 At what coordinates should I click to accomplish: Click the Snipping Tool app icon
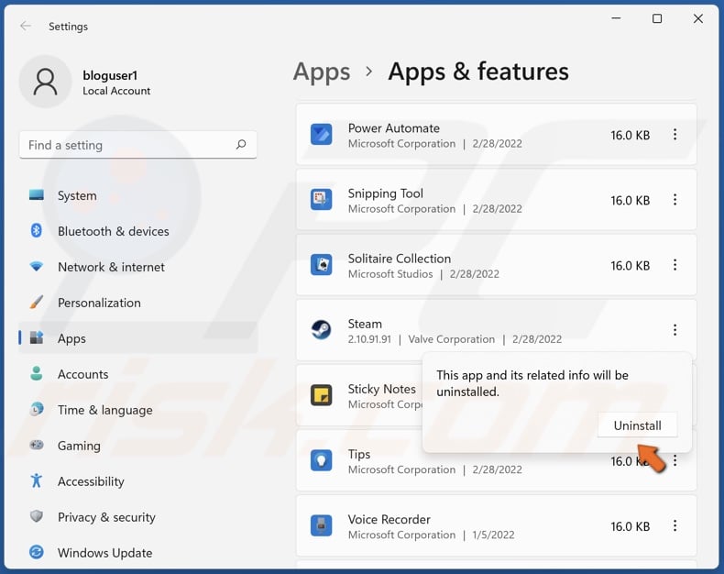coord(321,200)
